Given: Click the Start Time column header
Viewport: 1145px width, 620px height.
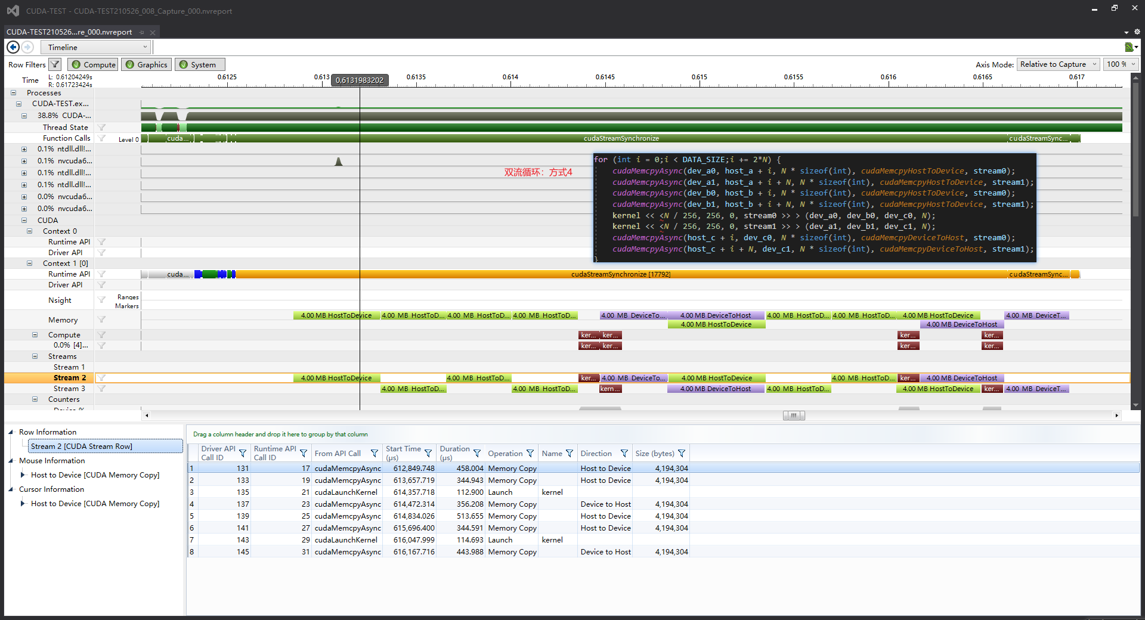Looking at the screenshot, I should (x=403, y=453).
